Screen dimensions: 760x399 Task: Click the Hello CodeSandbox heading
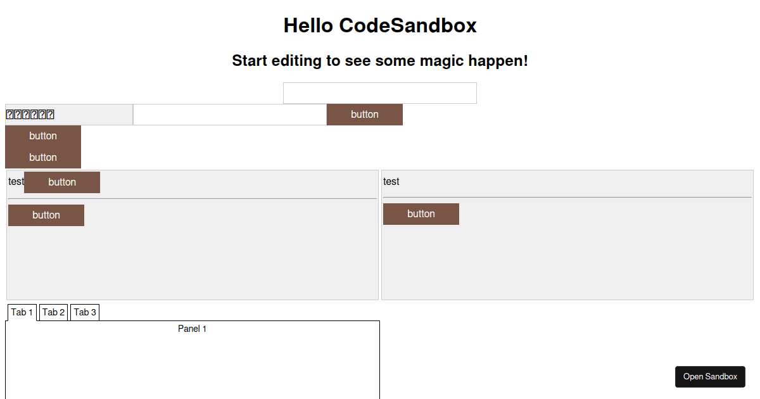380,25
